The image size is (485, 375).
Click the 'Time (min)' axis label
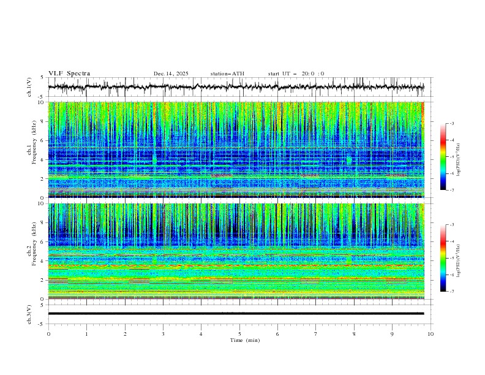click(x=245, y=340)
